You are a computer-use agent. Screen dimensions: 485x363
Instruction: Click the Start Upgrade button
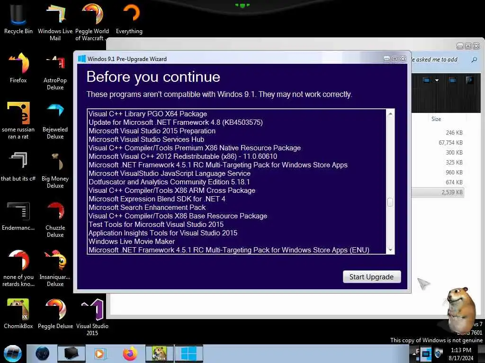tap(372, 277)
